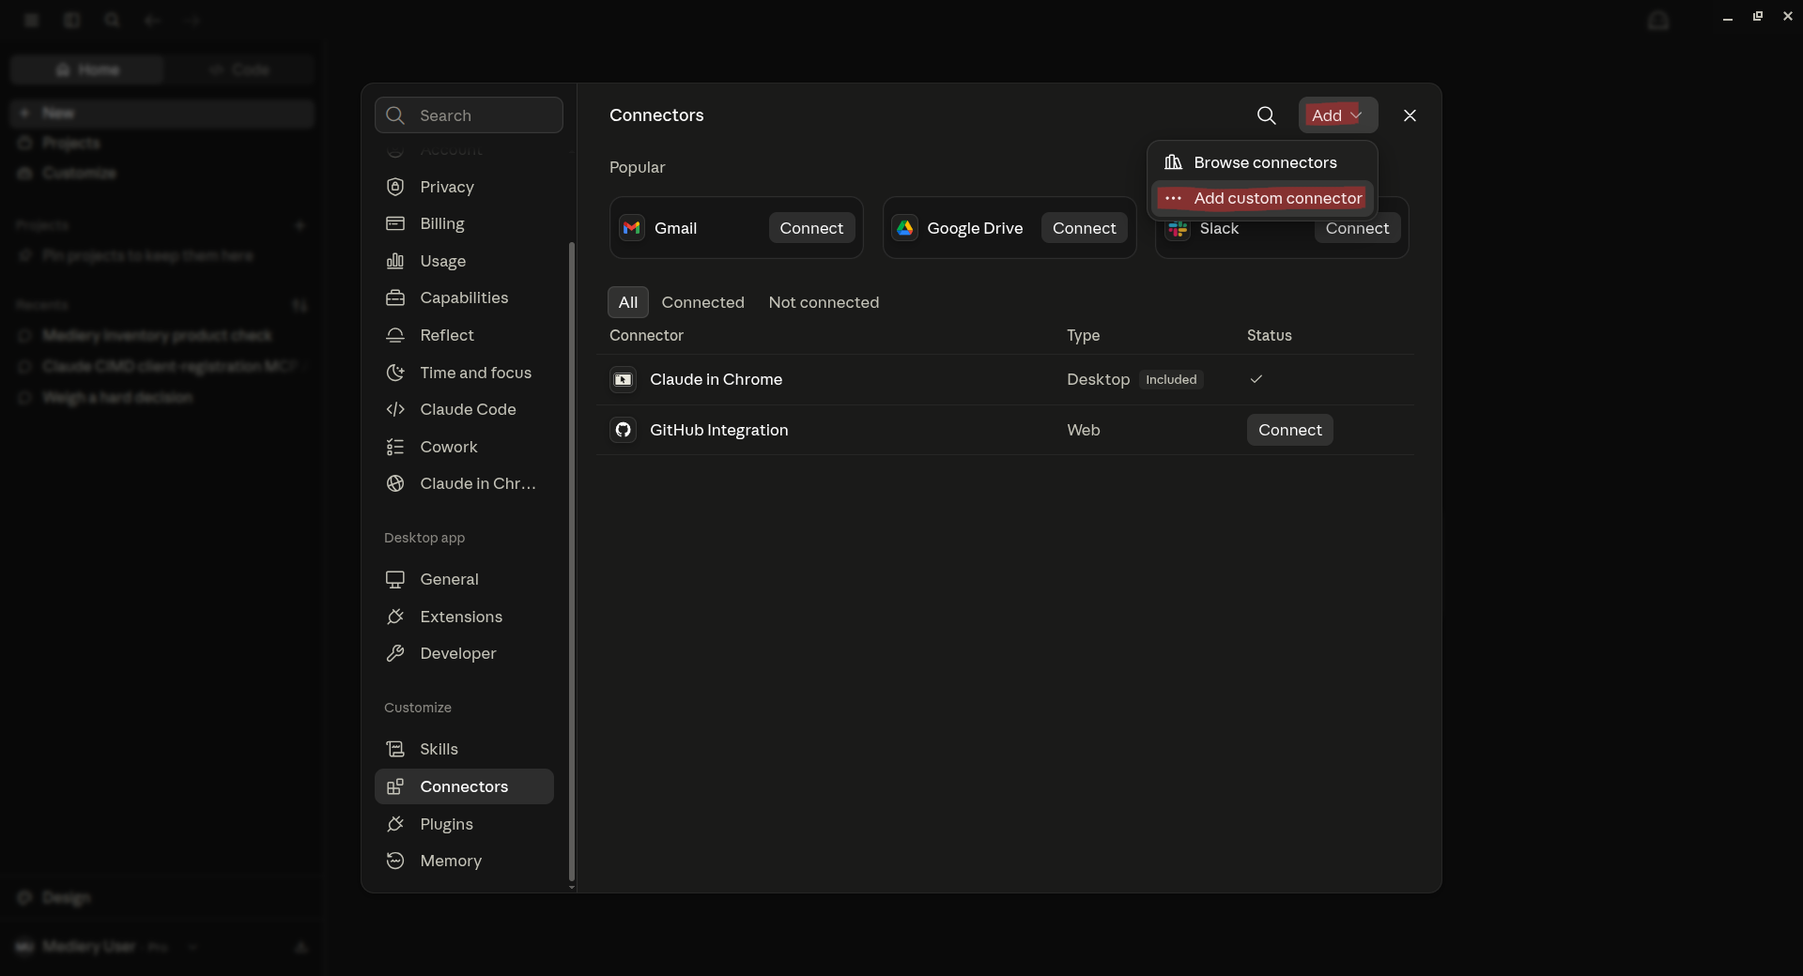
Task: Connect the Google Drive connector
Action: (x=1085, y=228)
